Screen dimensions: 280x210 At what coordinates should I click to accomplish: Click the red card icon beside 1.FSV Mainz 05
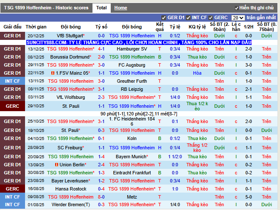click(53, 73)
